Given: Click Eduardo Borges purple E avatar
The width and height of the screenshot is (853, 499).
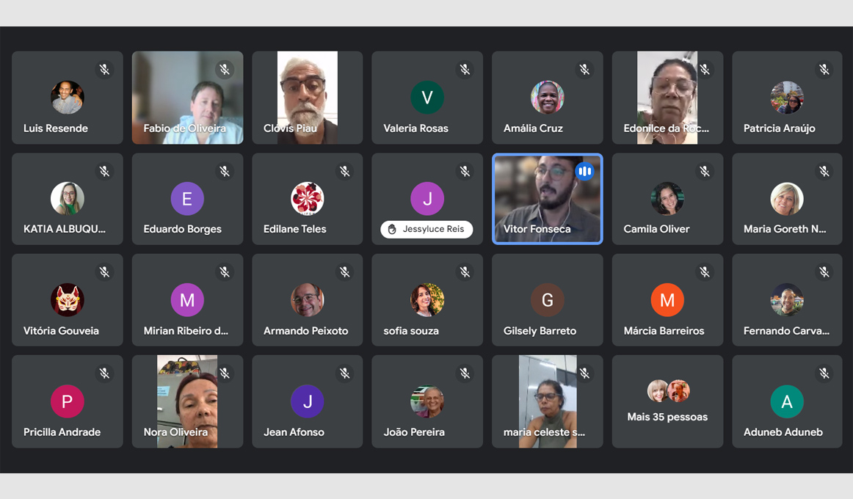Looking at the screenshot, I should [x=187, y=198].
